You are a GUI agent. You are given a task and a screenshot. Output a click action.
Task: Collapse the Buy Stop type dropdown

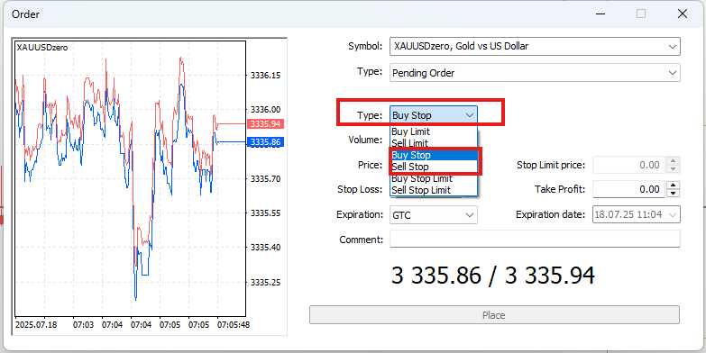pos(434,115)
